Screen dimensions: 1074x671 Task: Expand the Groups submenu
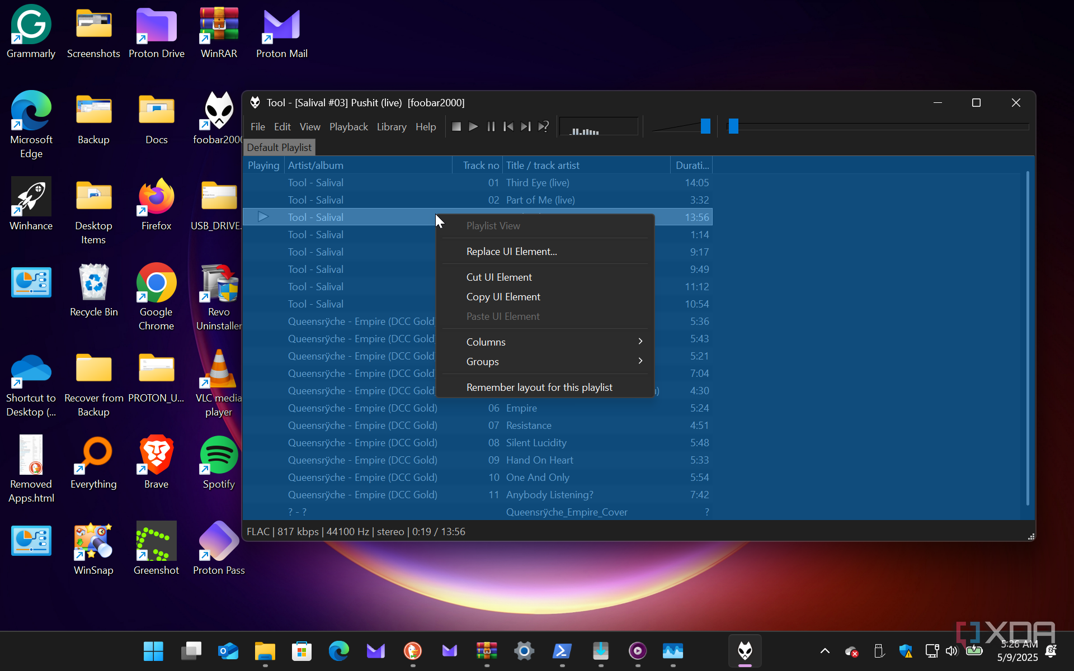pos(545,362)
